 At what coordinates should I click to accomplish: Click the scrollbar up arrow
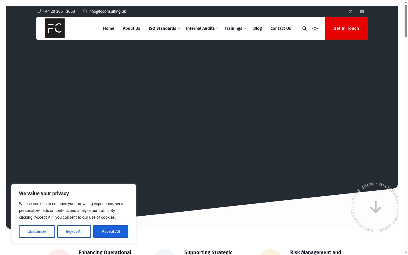pos(406,2)
